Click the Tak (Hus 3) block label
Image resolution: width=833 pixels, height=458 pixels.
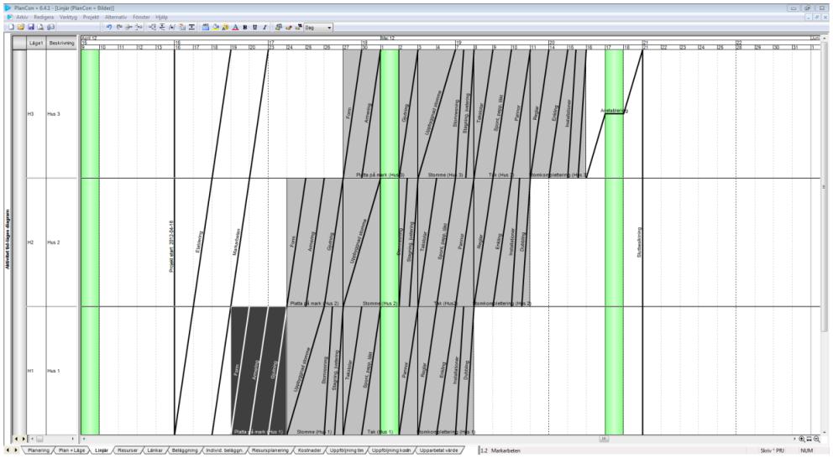[x=501, y=174]
